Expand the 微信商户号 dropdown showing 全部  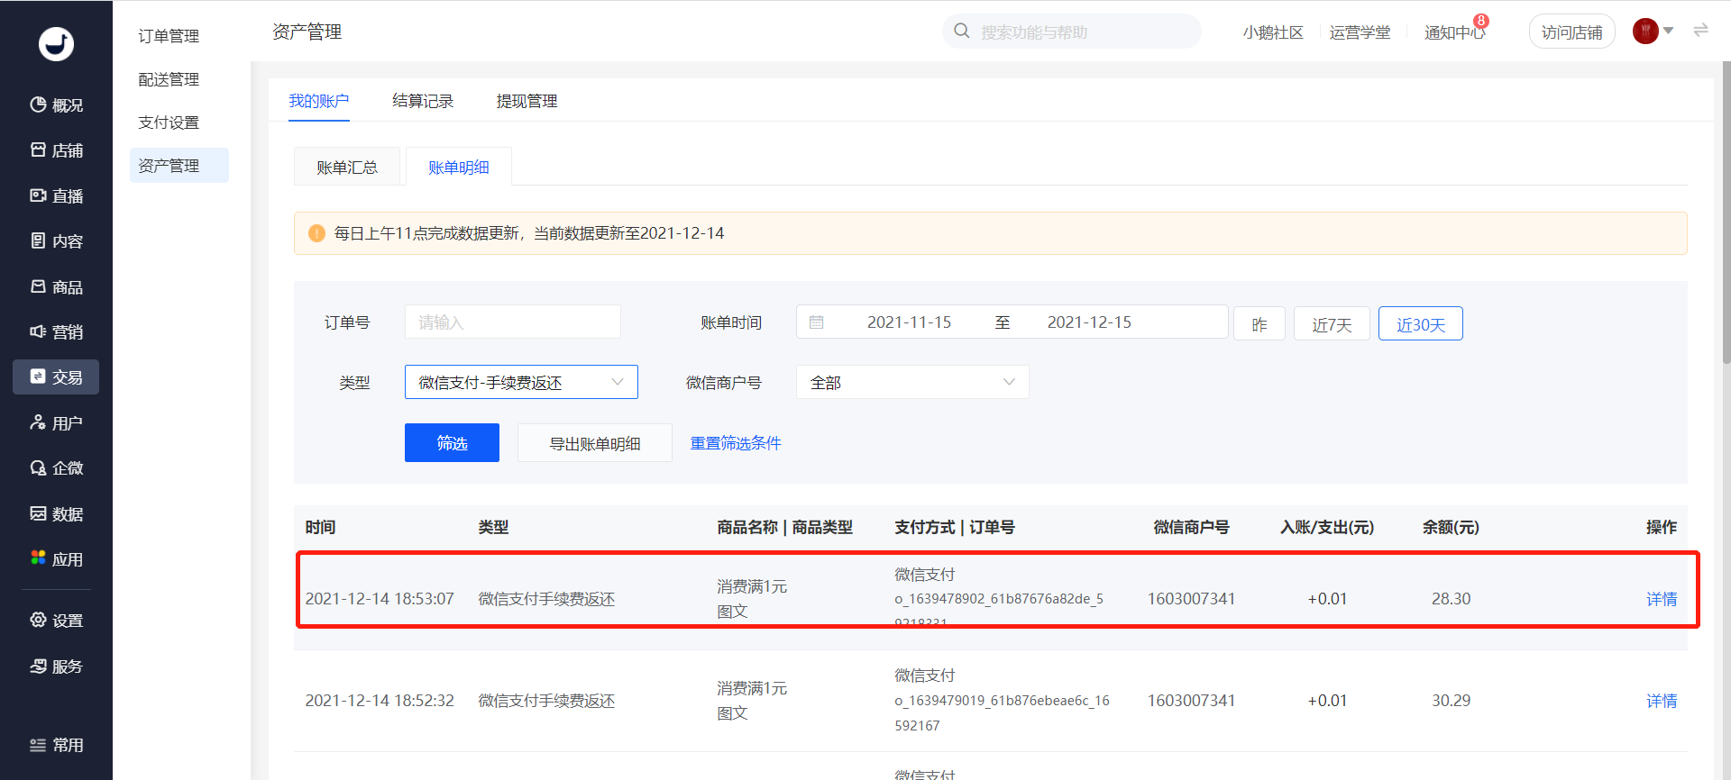tap(912, 382)
